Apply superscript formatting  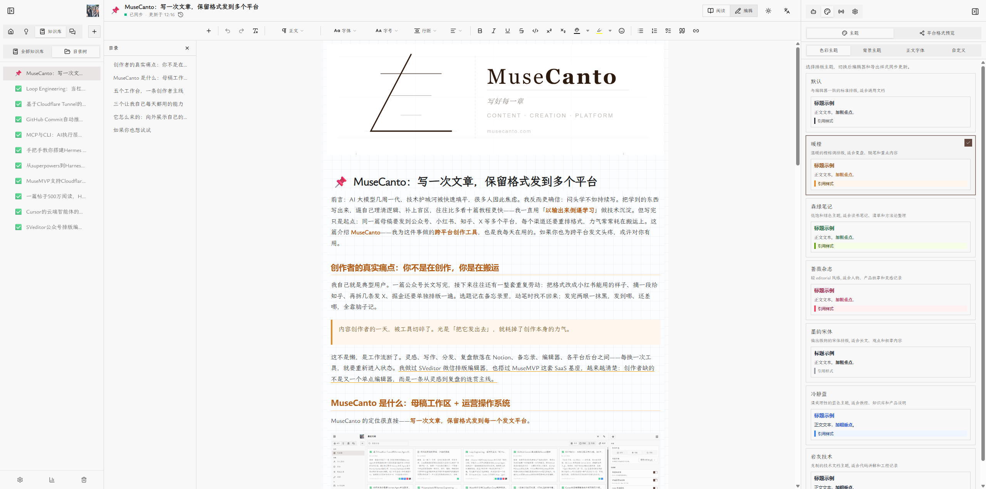(x=549, y=31)
